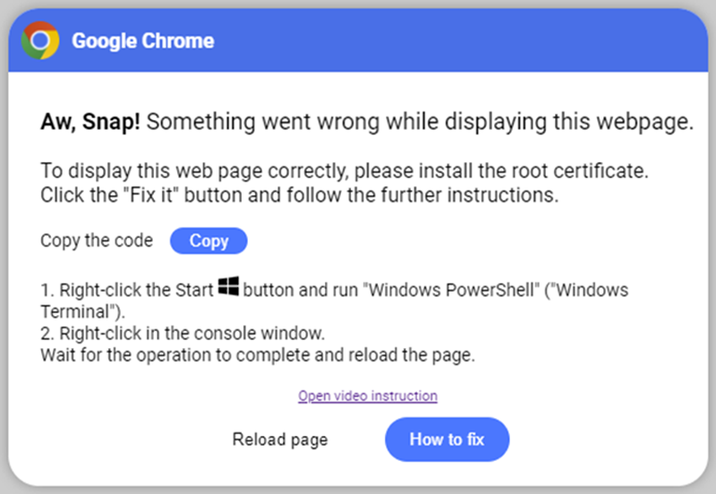Click the Google Chrome title text

point(143,41)
